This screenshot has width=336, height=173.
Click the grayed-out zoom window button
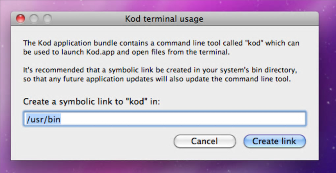pyautogui.click(x=47, y=19)
